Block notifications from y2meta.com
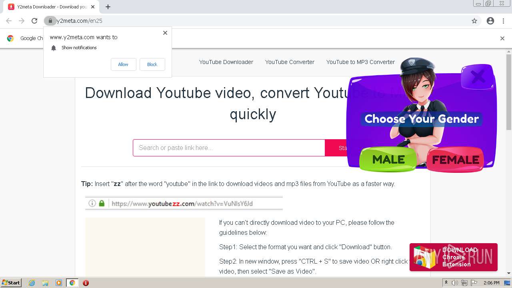The image size is (512, 288). pyautogui.click(x=152, y=64)
